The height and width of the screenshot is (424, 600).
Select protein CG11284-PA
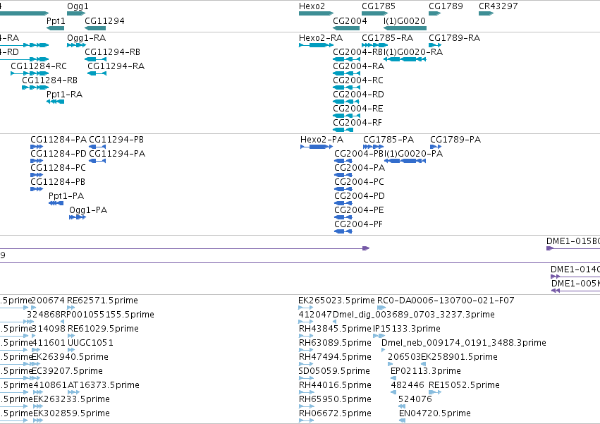click(37, 147)
